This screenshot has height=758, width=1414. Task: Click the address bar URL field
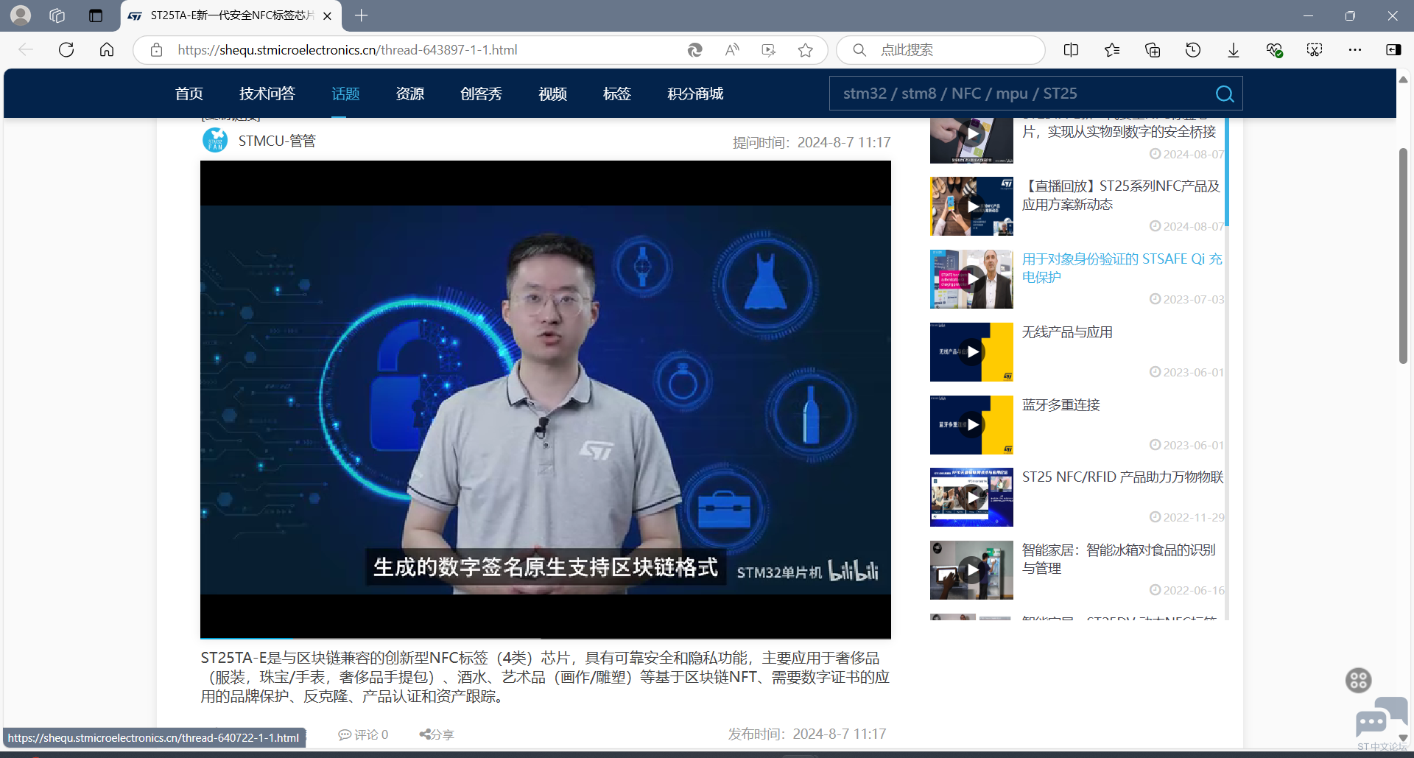(427, 49)
